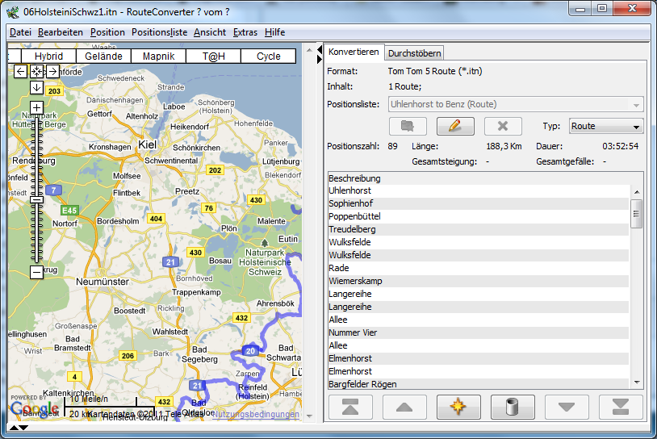
Task: Pan the map right with arrow button
Action: 52,71
